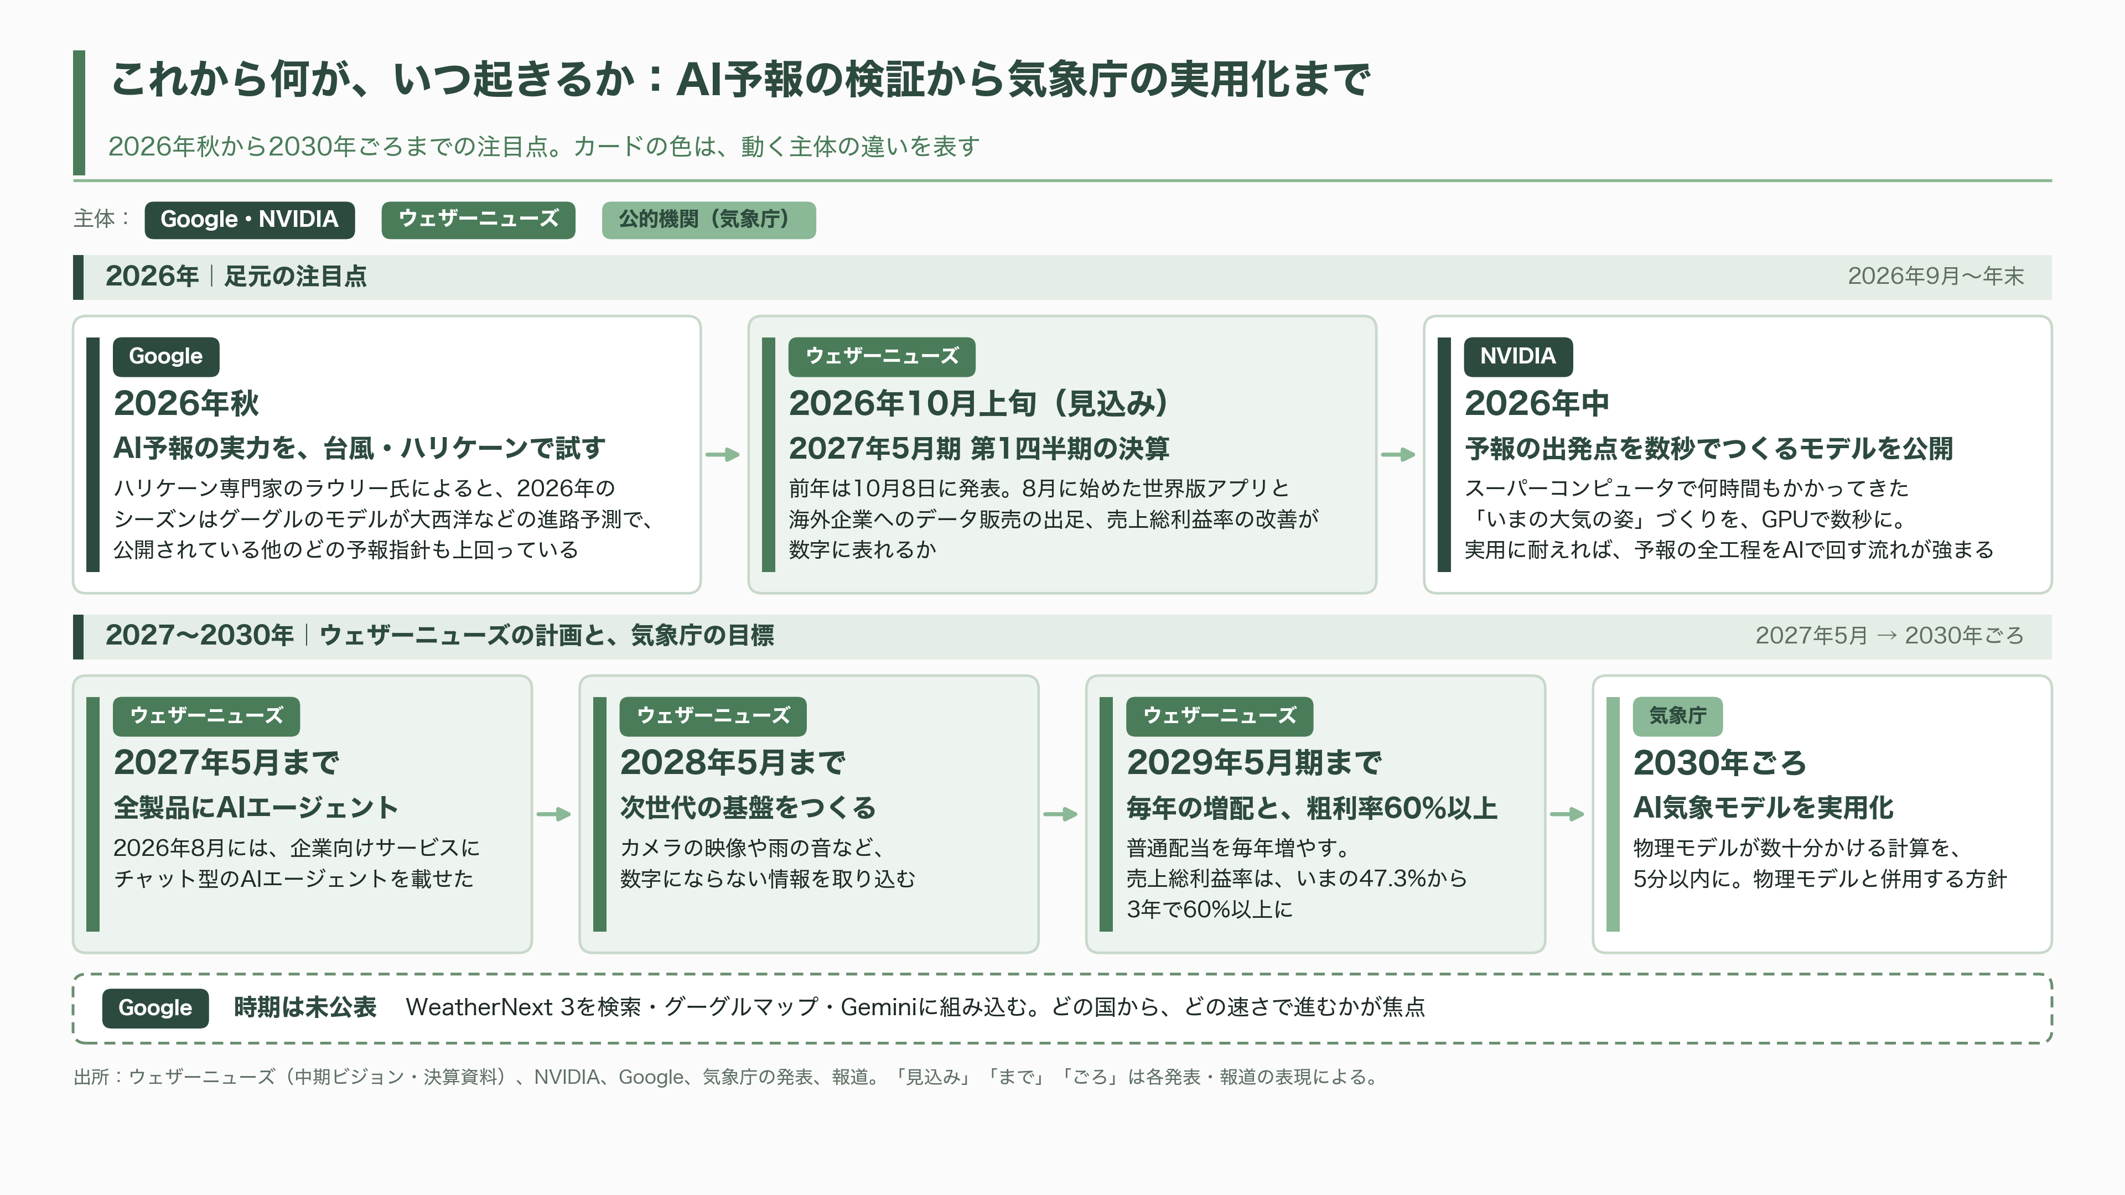Click the heading 2030年ごろ
Image resolution: width=2125 pixels, height=1195 pixels.
pos(1720,763)
